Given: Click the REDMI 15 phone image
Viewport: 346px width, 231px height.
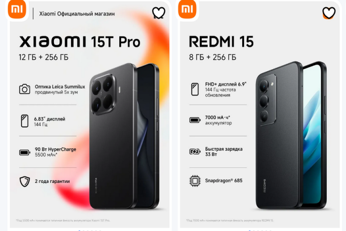Looking at the screenshot, I should [x=291, y=135].
